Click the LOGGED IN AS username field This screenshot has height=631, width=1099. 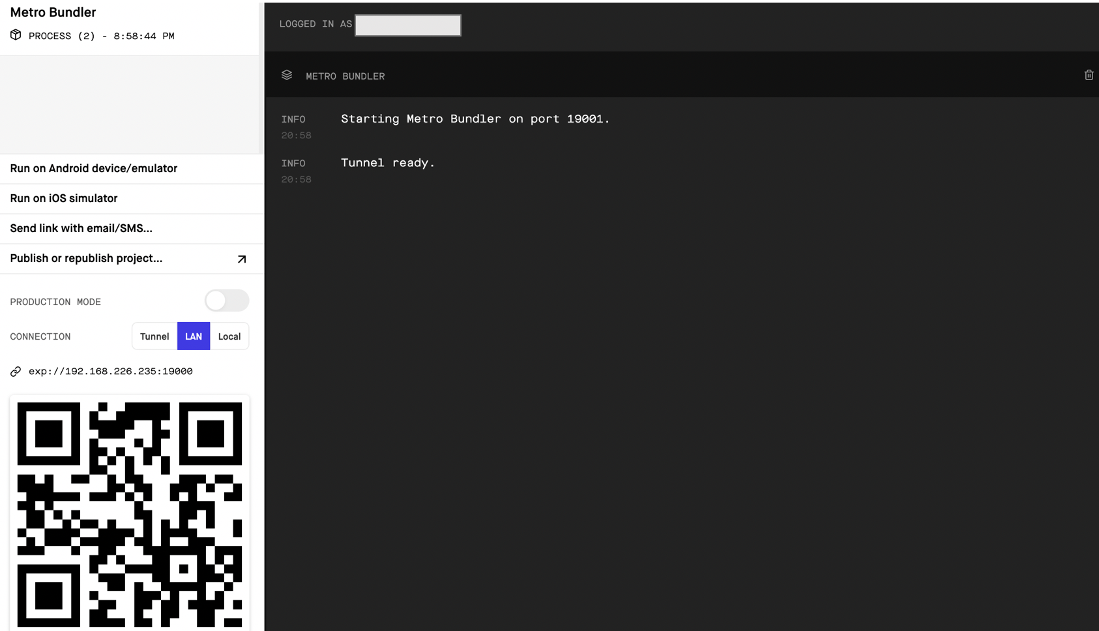pyautogui.click(x=407, y=25)
